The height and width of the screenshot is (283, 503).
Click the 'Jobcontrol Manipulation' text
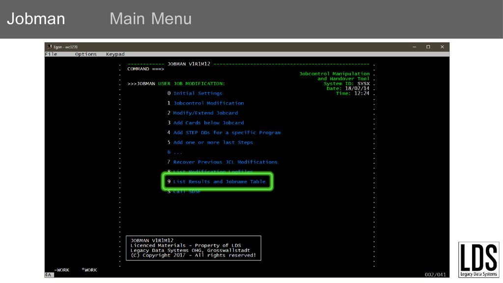pos(334,74)
